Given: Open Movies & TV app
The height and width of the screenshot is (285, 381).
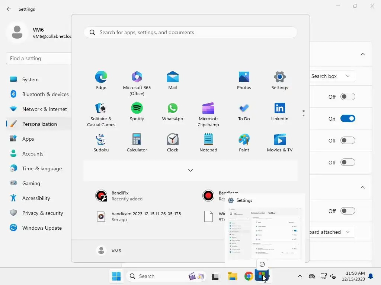Looking at the screenshot, I should pyautogui.click(x=280, y=143).
